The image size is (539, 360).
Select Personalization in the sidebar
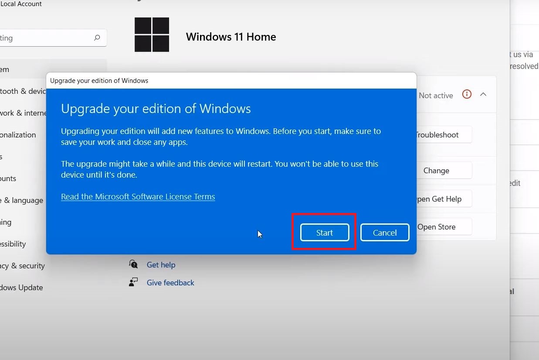[x=18, y=135]
